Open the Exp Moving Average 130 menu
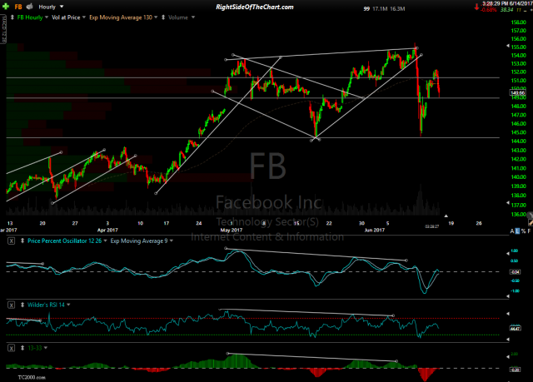Screen dimensions: 533x382 tap(123, 17)
